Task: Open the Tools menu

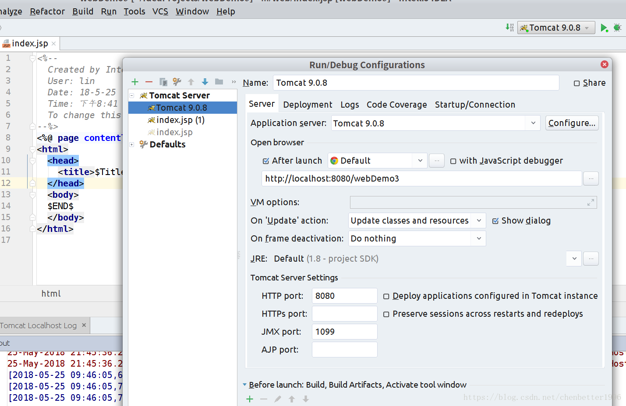Action: (134, 11)
